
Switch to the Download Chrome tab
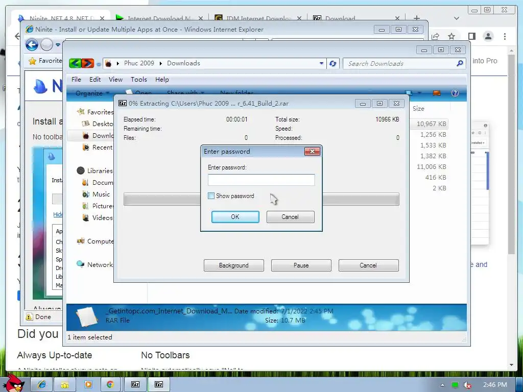tap(353, 18)
